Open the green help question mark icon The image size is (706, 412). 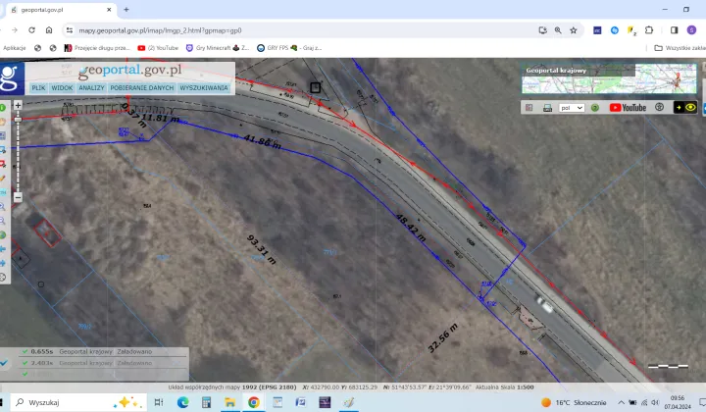(594, 107)
